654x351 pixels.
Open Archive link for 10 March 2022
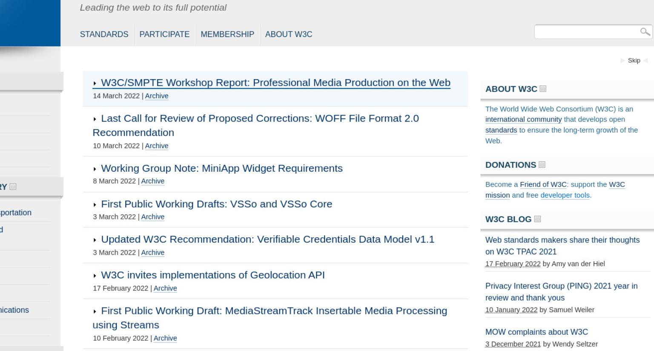(x=157, y=146)
